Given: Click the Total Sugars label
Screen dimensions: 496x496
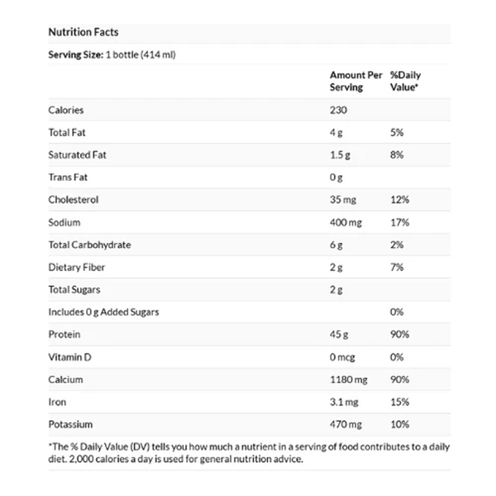Looking at the screenshot, I should (74, 290).
